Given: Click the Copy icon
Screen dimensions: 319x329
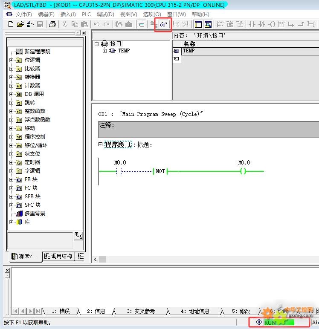Looking at the screenshot, I should point(75,24).
